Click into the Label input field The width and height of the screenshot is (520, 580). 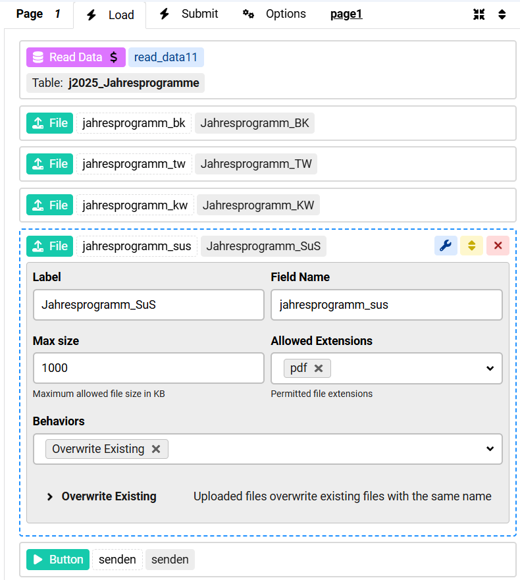click(x=148, y=305)
